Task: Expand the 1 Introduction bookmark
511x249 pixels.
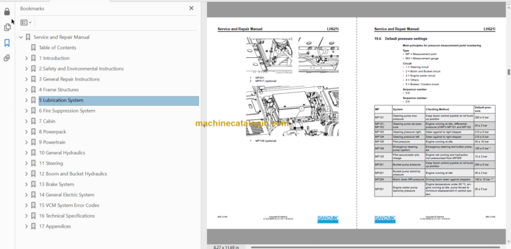Action: pos(27,59)
